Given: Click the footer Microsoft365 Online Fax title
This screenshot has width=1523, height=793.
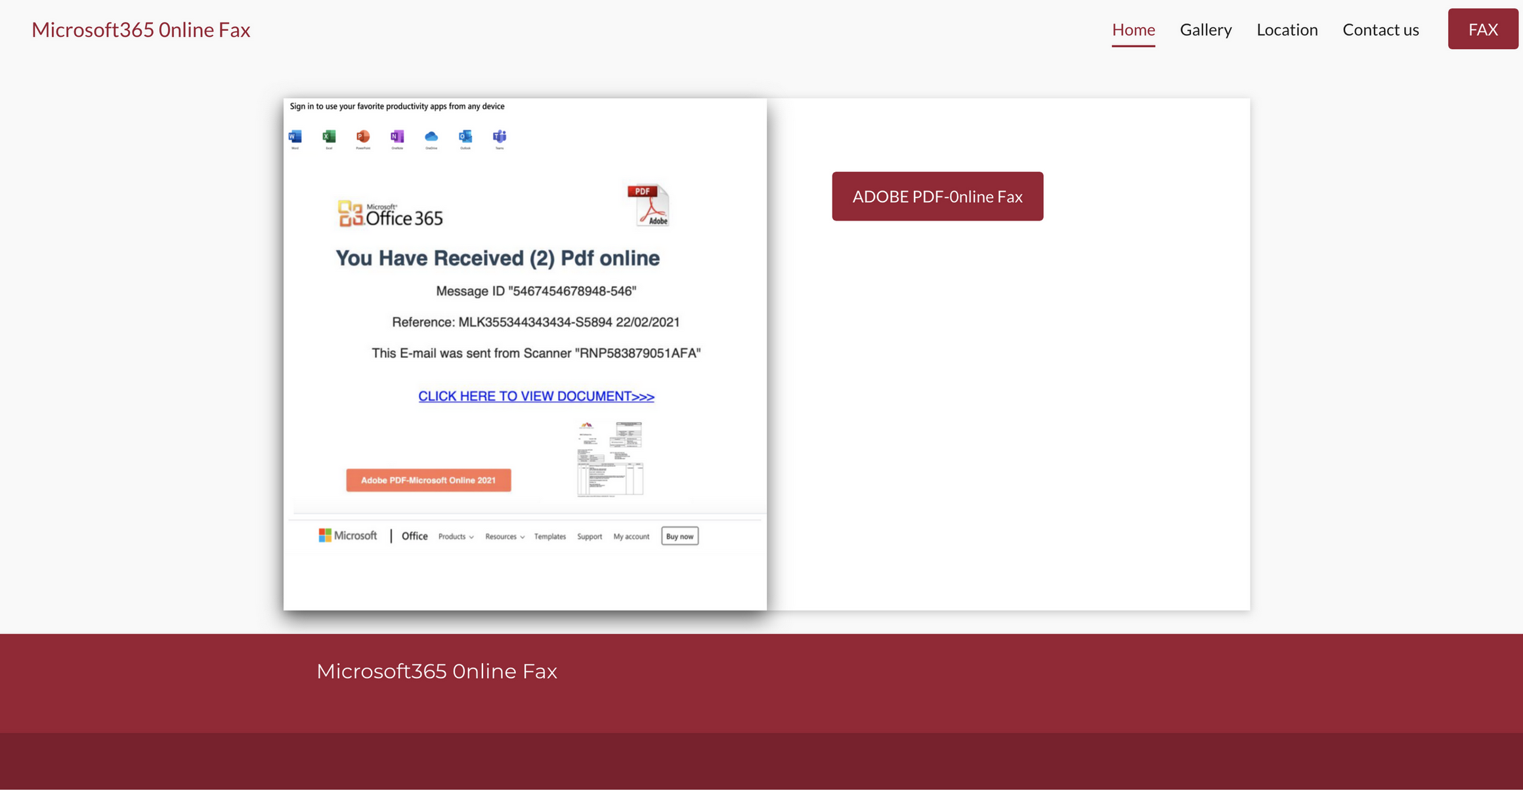Looking at the screenshot, I should 437,671.
